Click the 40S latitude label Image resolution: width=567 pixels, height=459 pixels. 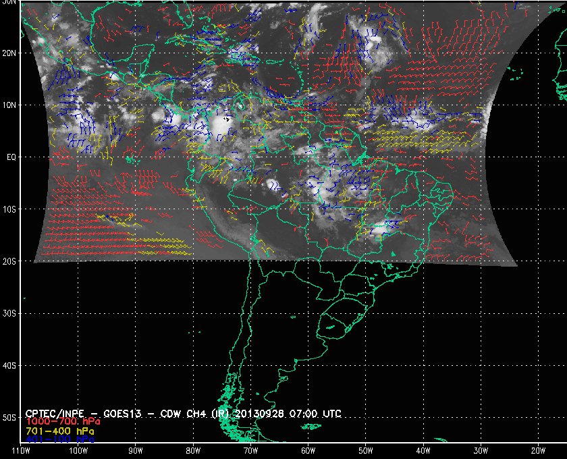pos(9,366)
